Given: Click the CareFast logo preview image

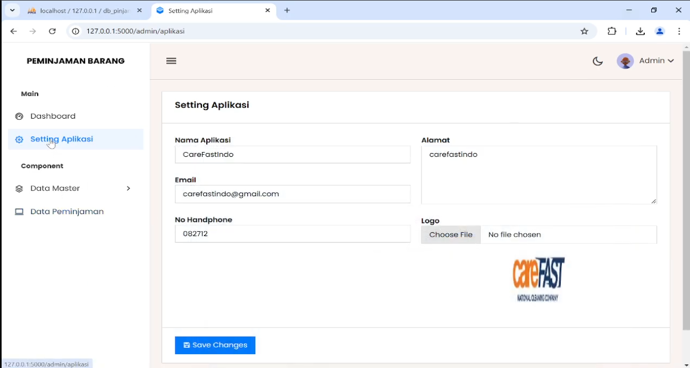Looking at the screenshot, I should [x=538, y=279].
